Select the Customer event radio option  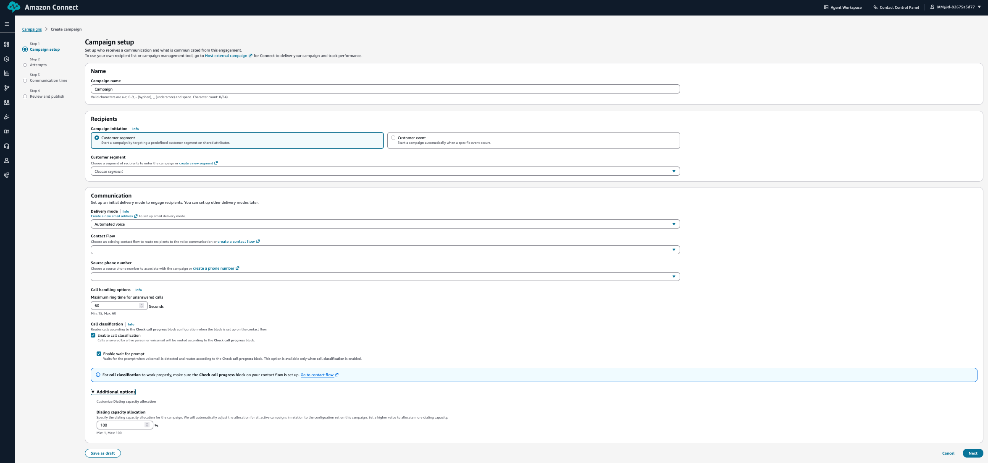coord(393,138)
